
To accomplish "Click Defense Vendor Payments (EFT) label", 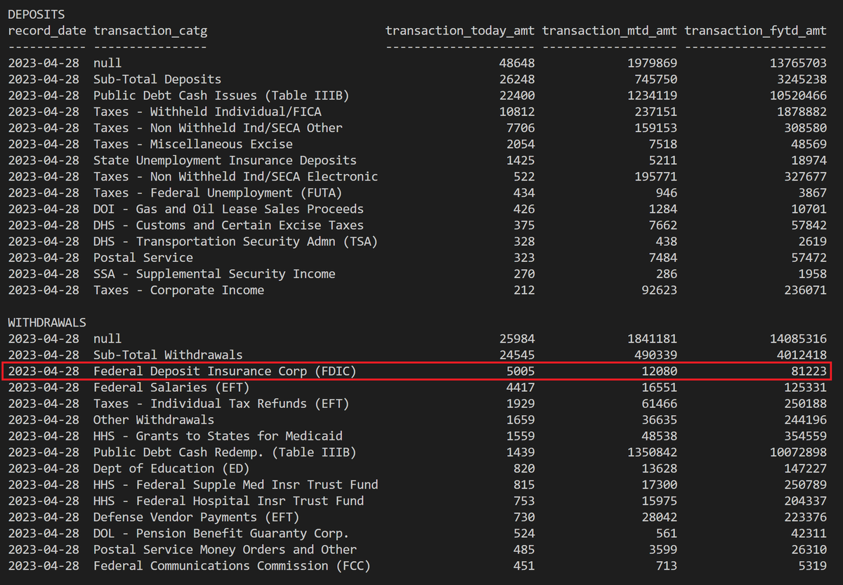I will point(196,516).
